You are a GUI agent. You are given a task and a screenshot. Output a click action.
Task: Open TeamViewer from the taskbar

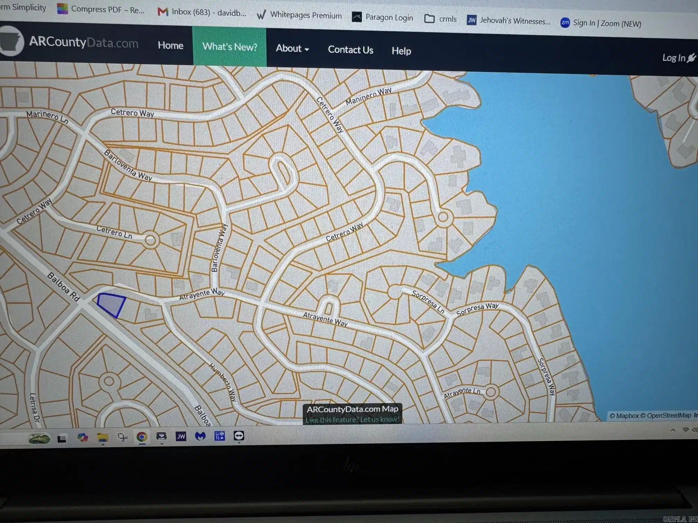point(239,435)
